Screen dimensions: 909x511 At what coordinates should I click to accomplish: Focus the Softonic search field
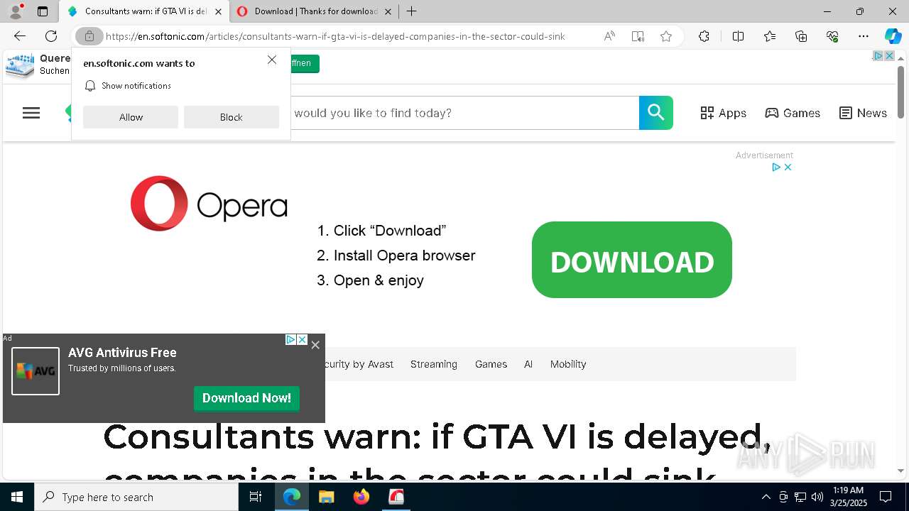(x=464, y=113)
